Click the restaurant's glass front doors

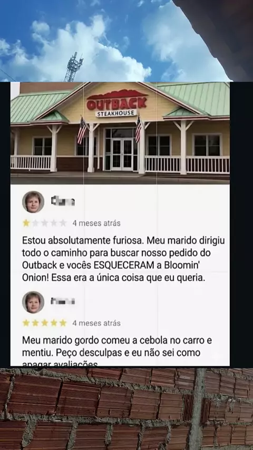coord(122,154)
